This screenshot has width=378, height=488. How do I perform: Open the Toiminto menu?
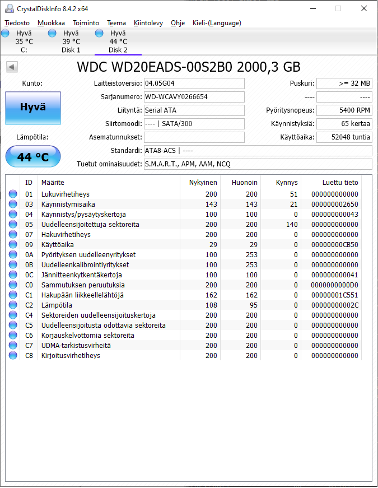point(86,23)
